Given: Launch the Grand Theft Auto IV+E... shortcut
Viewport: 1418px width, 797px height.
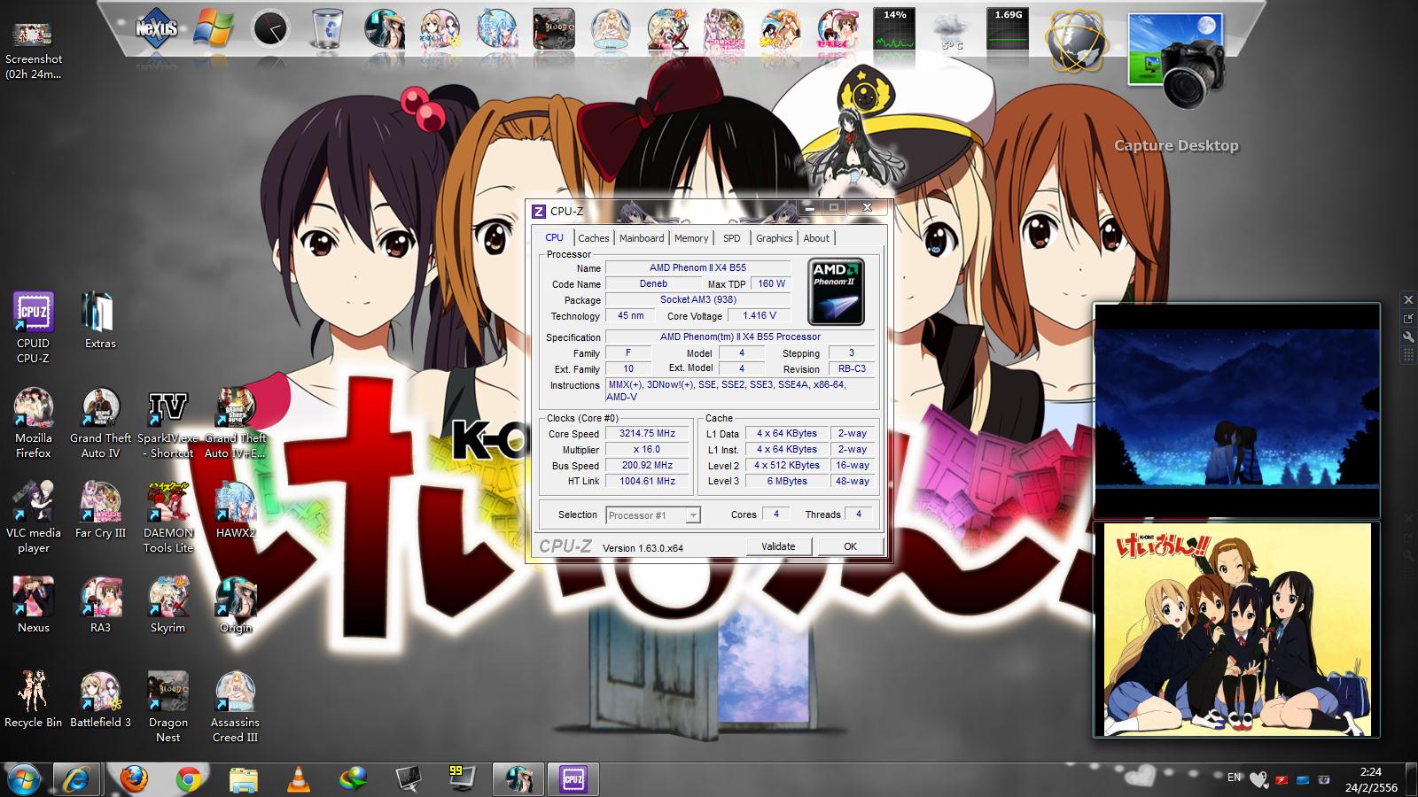Looking at the screenshot, I should (x=235, y=423).
